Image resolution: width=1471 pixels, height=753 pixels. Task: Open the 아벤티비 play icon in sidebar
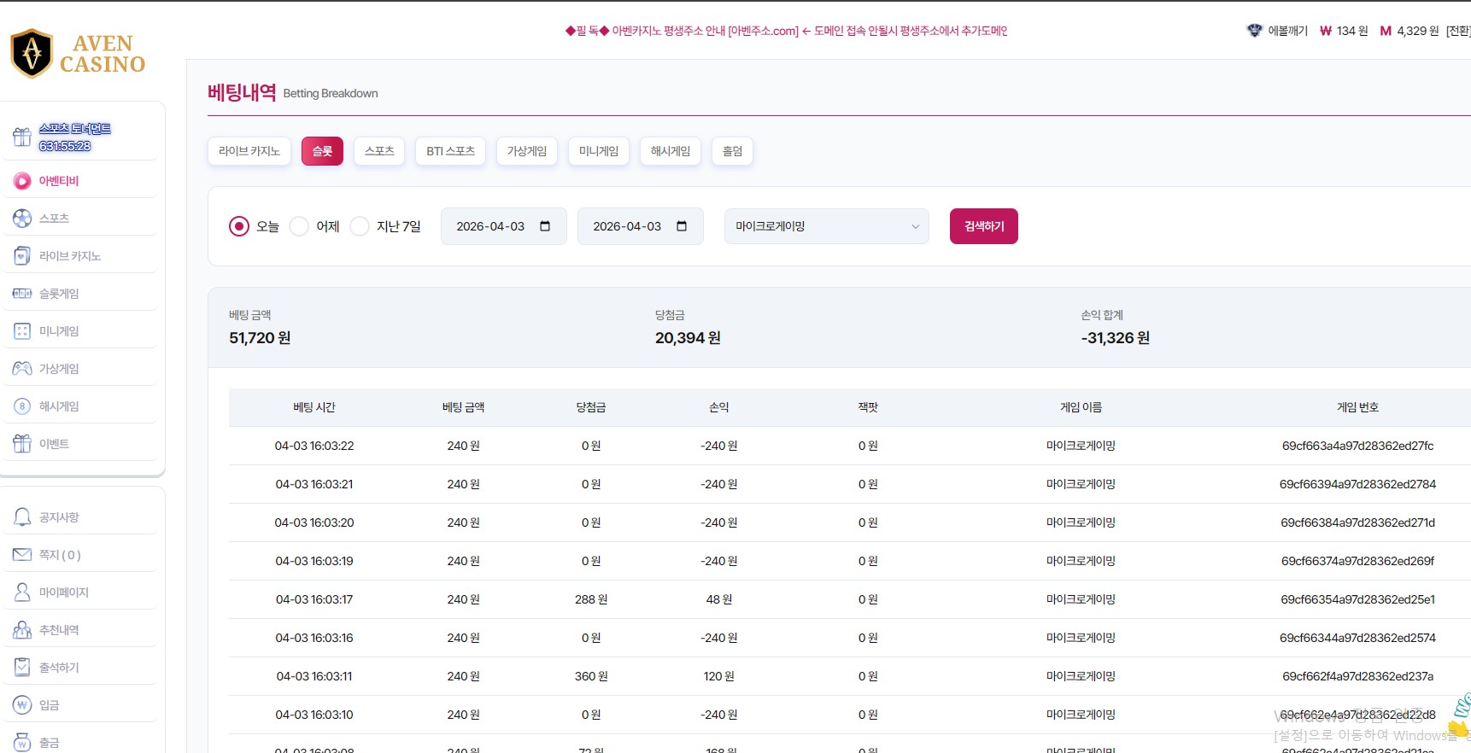pos(22,181)
